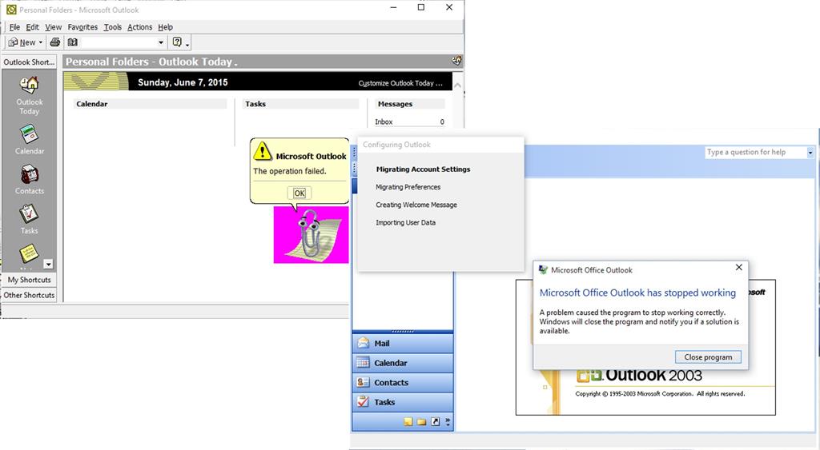820x450 pixels.
Task: Click the navigation pane splitter grip dots
Action: tap(403, 332)
